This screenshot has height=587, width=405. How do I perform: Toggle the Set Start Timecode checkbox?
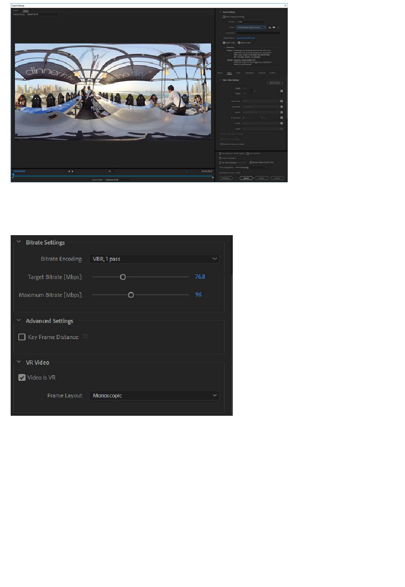click(x=220, y=162)
